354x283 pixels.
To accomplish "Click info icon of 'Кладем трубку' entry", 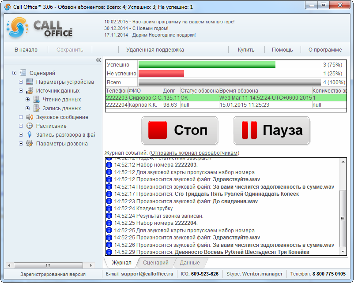I will click(109, 209).
